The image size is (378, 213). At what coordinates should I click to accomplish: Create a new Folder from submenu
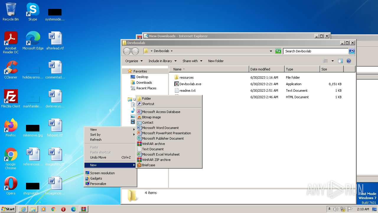click(x=169, y=99)
